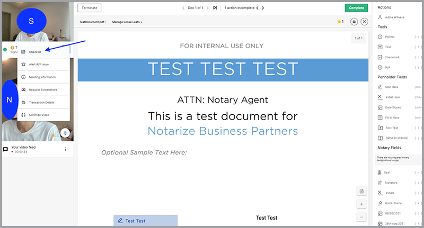
Task: Click the Optional Sample Text Here line
Action: [144, 153]
